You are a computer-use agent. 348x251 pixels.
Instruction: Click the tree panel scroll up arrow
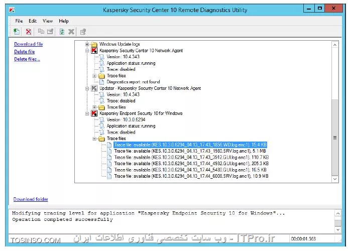click(335, 45)
